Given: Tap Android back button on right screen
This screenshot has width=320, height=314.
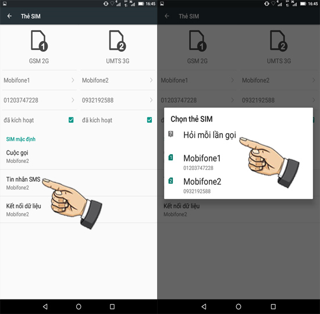Looking at the screenshot, I should (204, 306).
